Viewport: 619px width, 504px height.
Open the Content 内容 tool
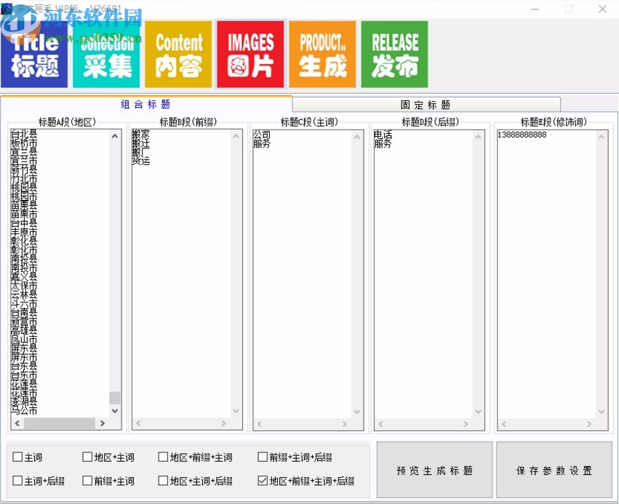pyautogui.click(x=178, y=54)
